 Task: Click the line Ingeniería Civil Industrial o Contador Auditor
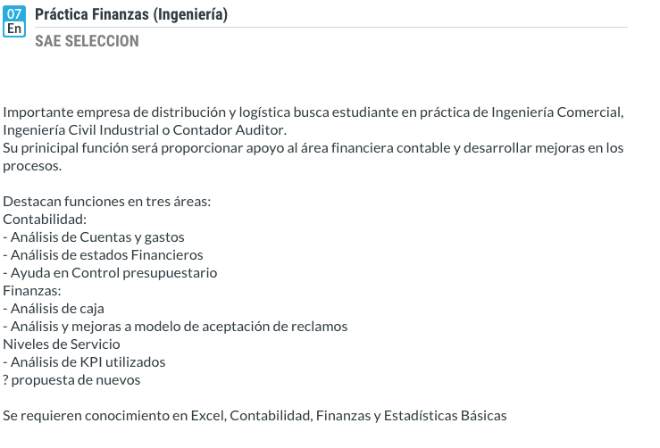145,130
